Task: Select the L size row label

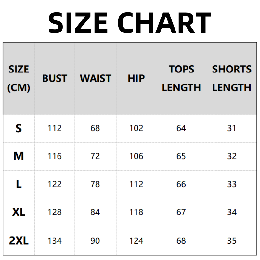Action: [x=19, y=184]
